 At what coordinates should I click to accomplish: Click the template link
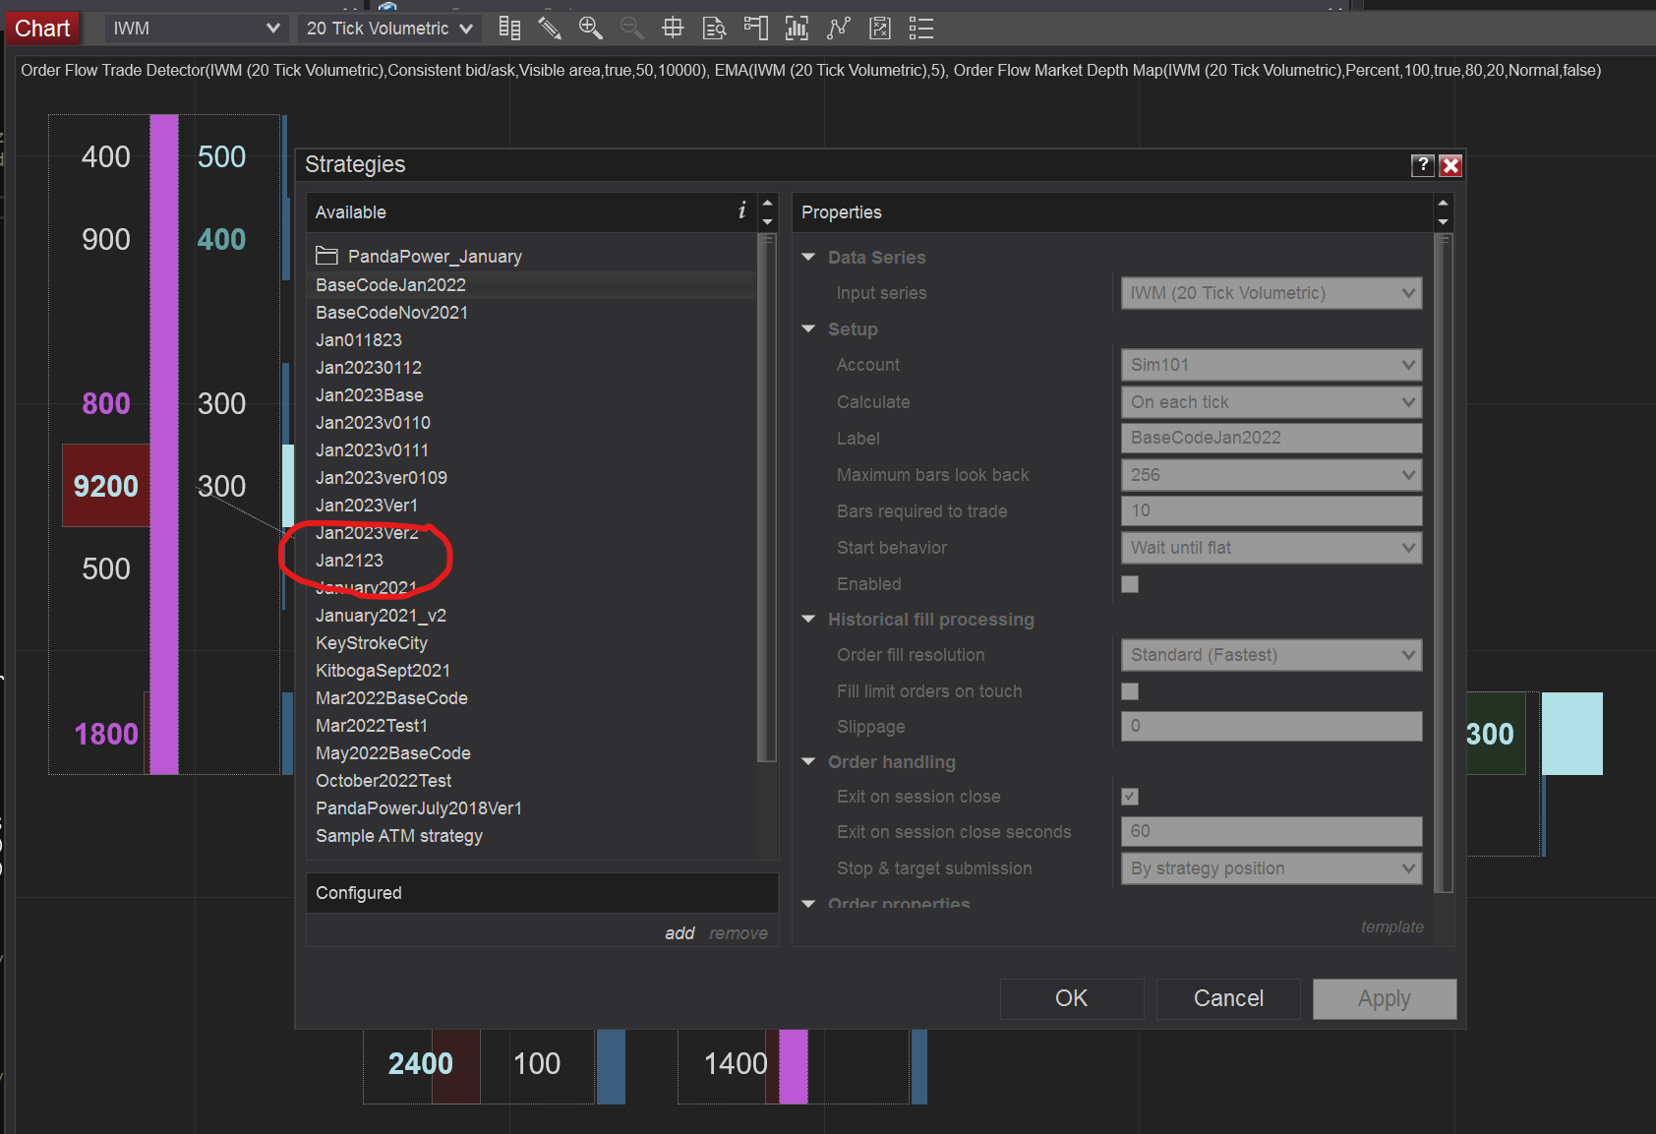1392,926
